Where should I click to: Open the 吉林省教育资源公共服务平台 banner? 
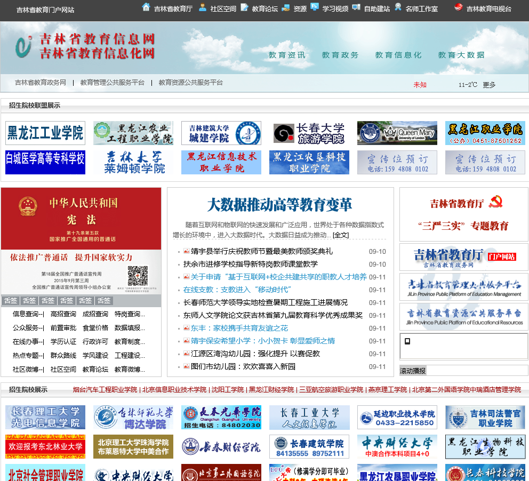(464, 316)
